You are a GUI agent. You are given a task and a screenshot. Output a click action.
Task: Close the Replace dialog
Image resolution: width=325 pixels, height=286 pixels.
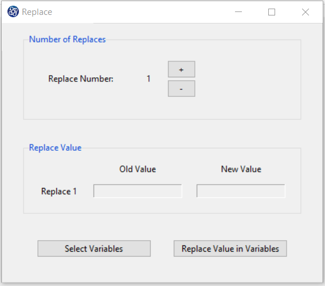click(306, 12)
